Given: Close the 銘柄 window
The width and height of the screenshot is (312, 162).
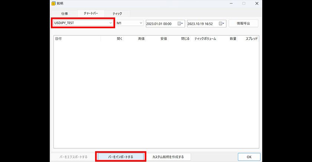Looking at the screenshot, I should [x=257, y=3].
